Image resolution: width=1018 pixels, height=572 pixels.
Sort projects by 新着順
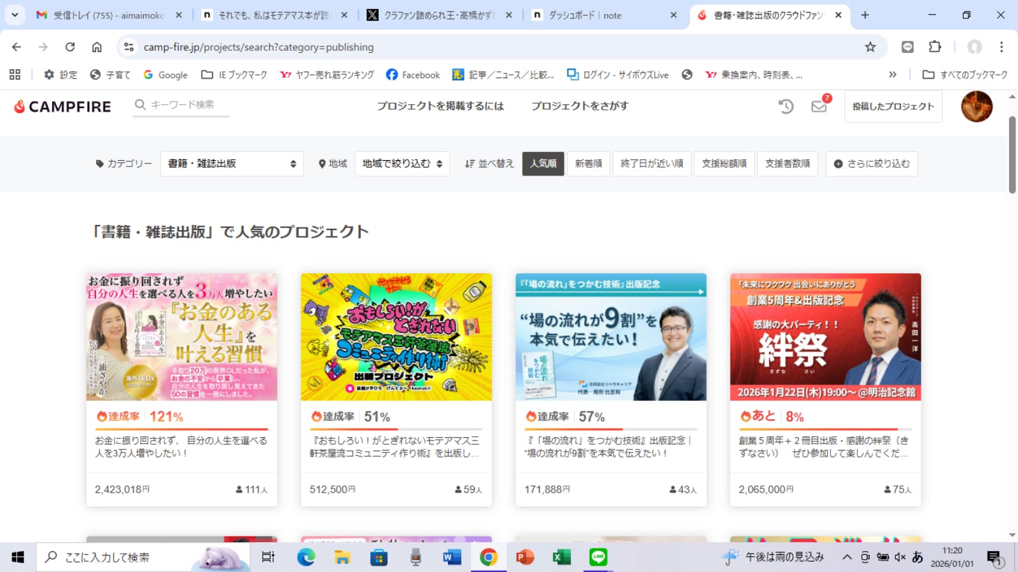tap(588, 164)
